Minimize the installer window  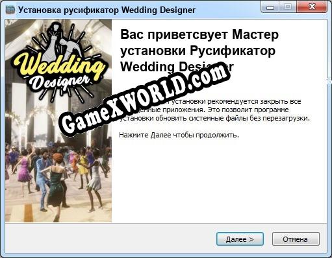pyautogui.click(x=270, y=7)
